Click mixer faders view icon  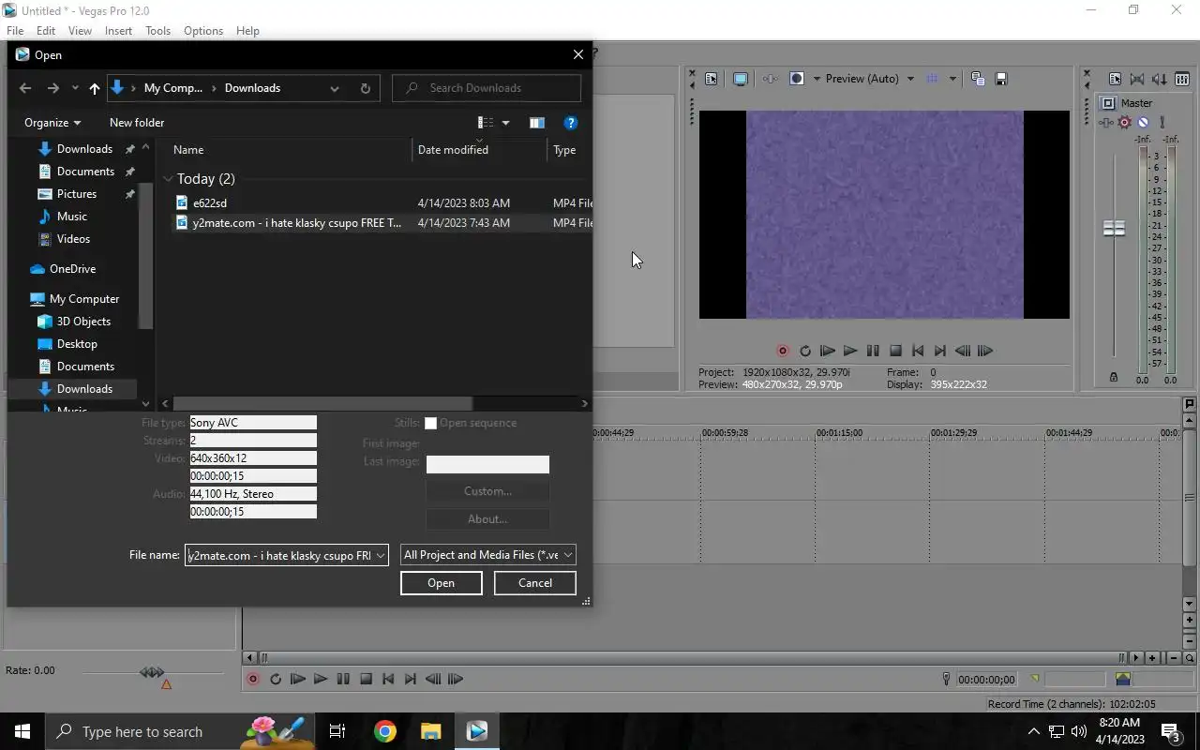click(x=1182, y=79)
